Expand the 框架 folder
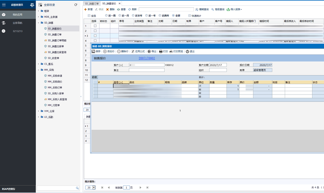 pos(38,11)
